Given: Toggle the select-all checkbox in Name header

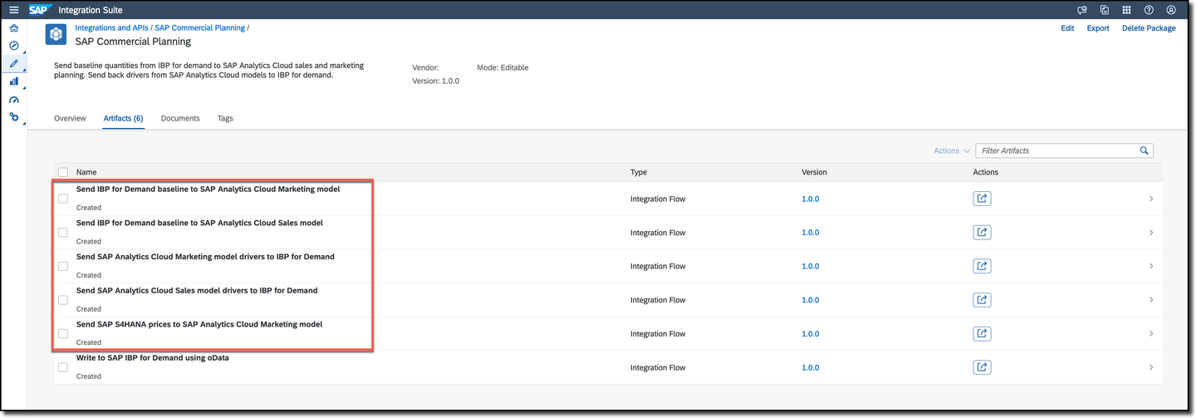Looking at the screenshot, I should click(x=63, y=173).
